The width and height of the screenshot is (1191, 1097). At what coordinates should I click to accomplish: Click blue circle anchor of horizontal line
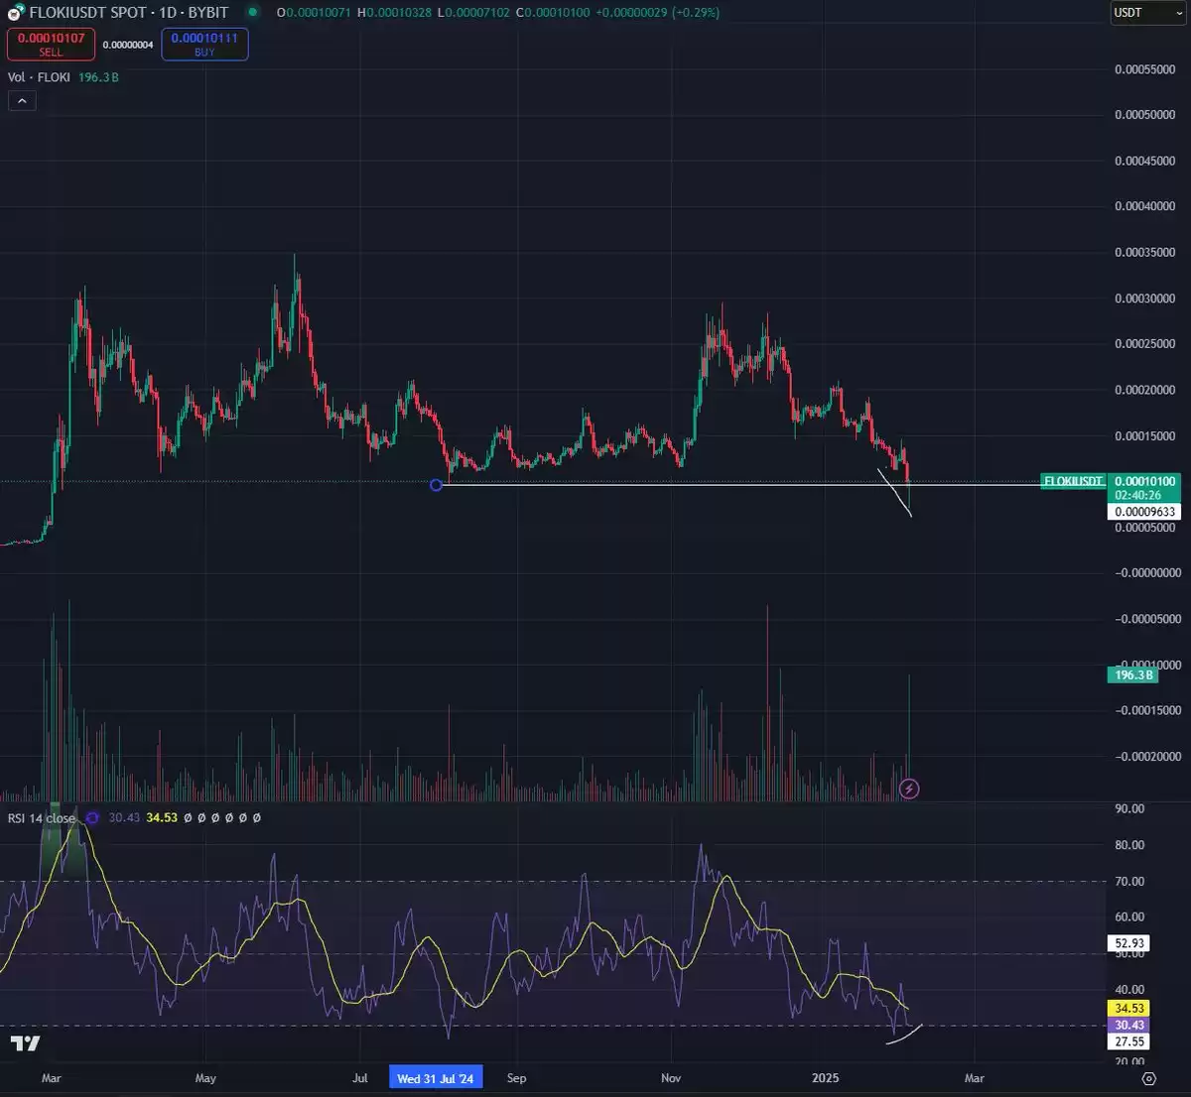(x=436, y=484)
